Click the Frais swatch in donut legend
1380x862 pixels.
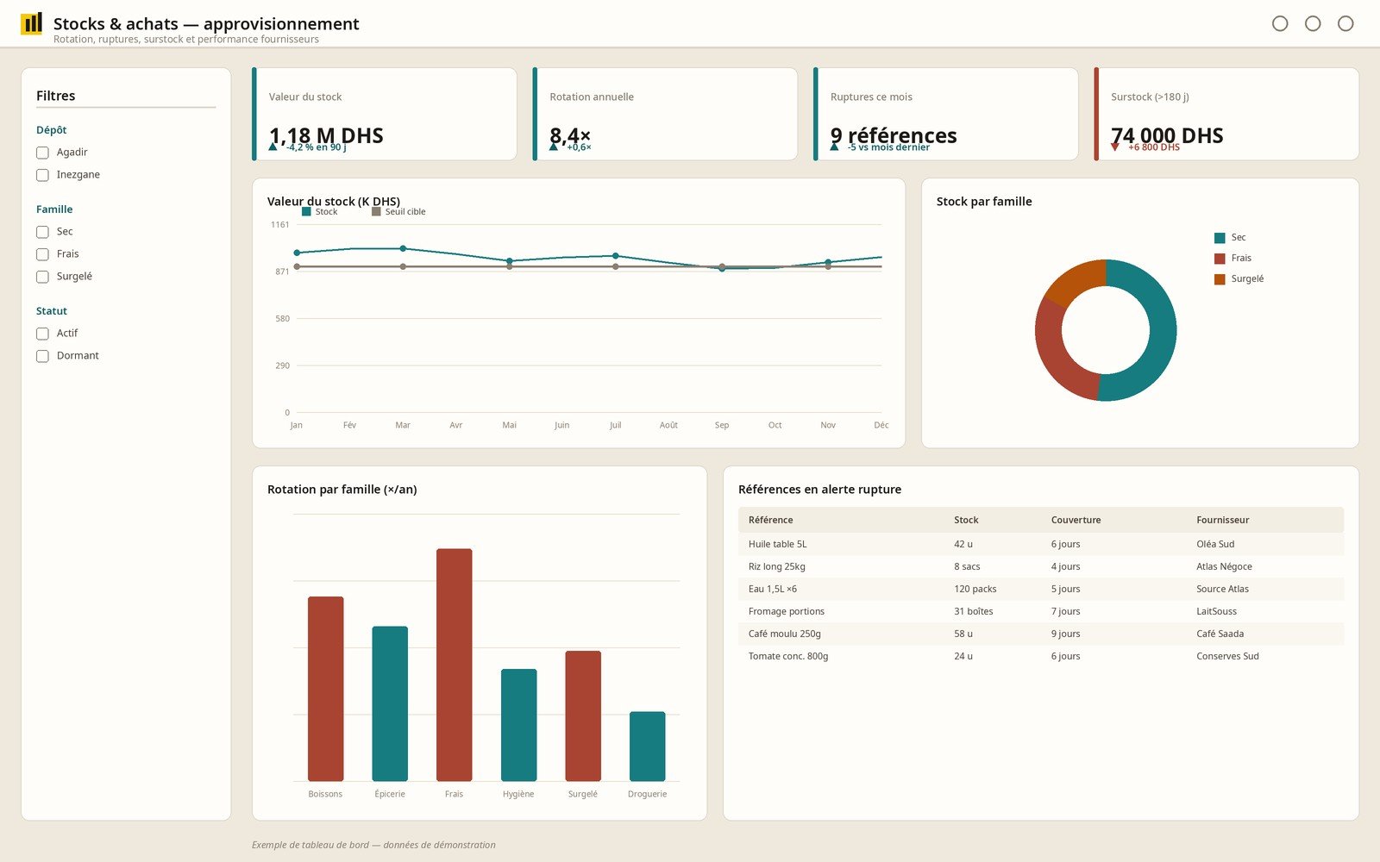1220,259
